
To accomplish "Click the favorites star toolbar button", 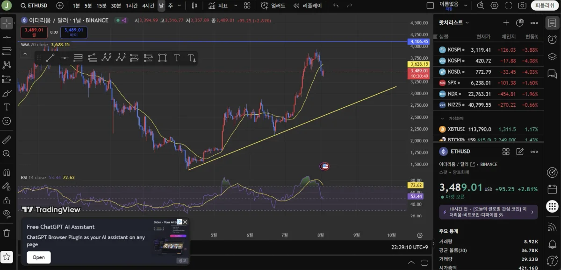I will coord(7,256).
